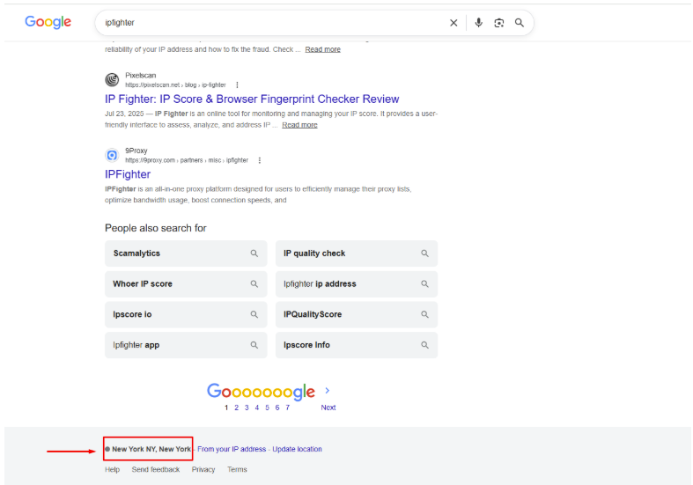This screenshot has width=693, height=485.
Task: Search for Ipscore Info suggestion
Action: (x=357, y=345)
